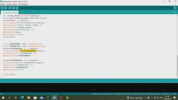This screenshot has height=100, width=178.
Task: Open the Serial Monitor magnifier icon
Action: [x=175, y=8]
